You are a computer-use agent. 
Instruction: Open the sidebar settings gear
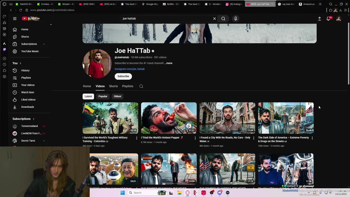(x=4, y=77)
